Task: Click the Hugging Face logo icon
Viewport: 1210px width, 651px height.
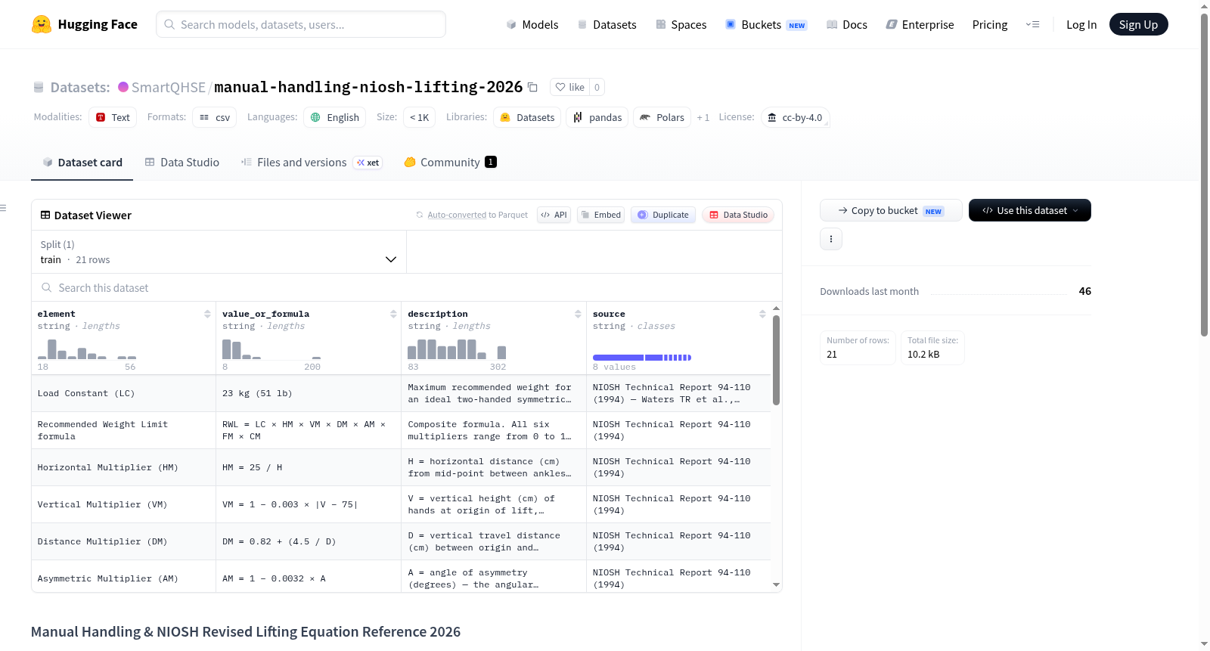Action: click(41, 24)
